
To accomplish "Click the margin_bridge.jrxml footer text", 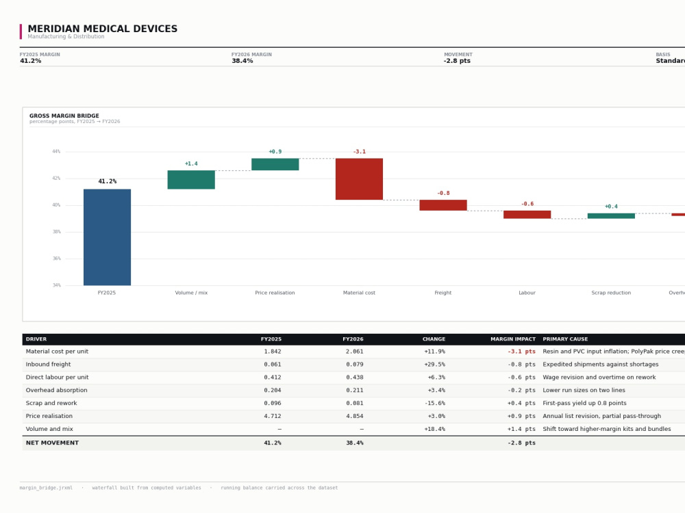I will point(47,488).
